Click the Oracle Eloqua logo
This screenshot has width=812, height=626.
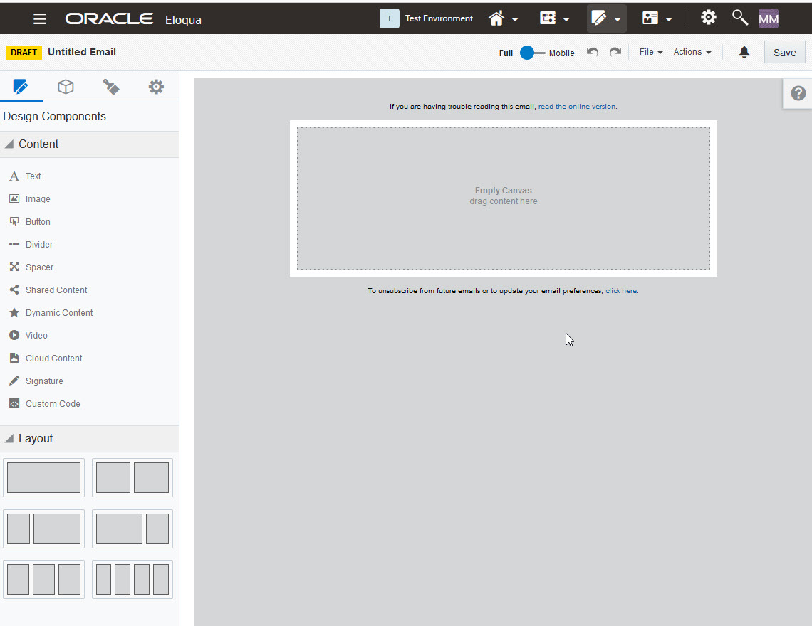(x=133, y=19)
